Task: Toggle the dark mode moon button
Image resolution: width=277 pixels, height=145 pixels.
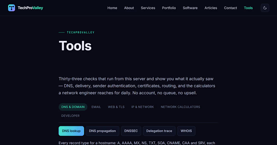Action: [x=265, y=8]
